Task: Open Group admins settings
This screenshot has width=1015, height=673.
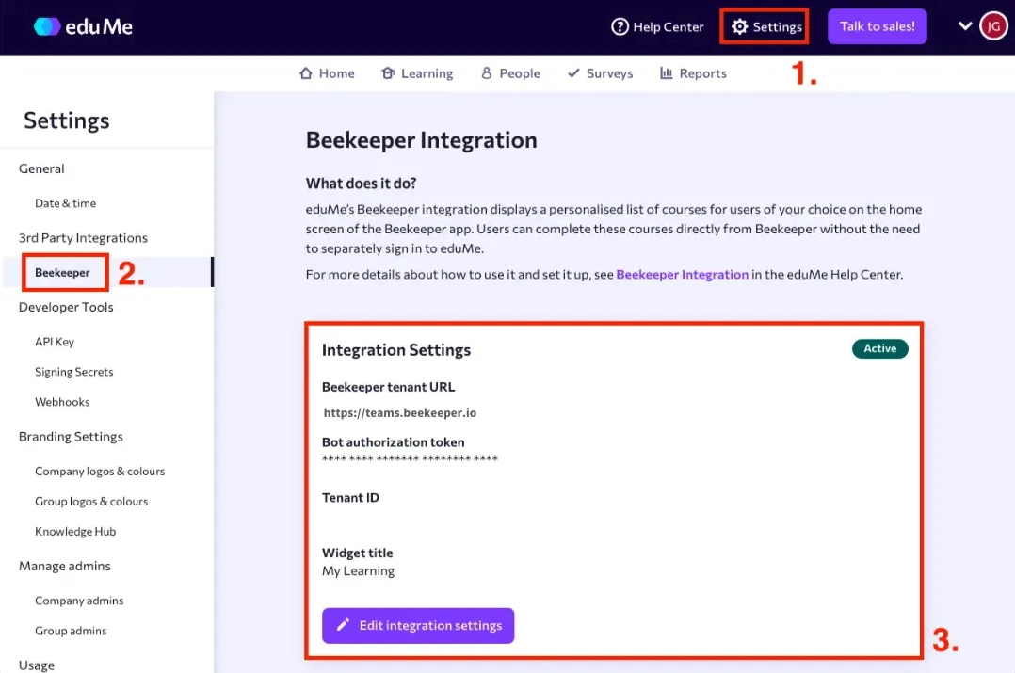Action: point(71,631)
